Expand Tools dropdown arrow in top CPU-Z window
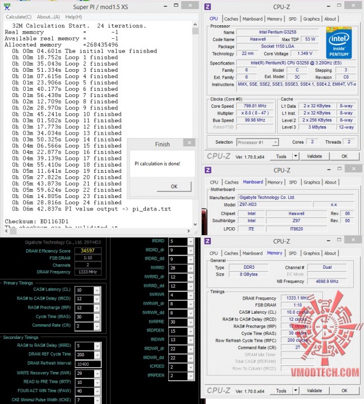This screenshot has height=404, width=364. pyautogui.click(x=296, y=157)
